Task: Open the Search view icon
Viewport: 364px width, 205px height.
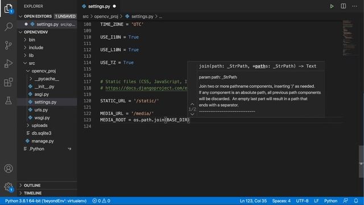Action: pyautogui.click(x=9, y=27)
